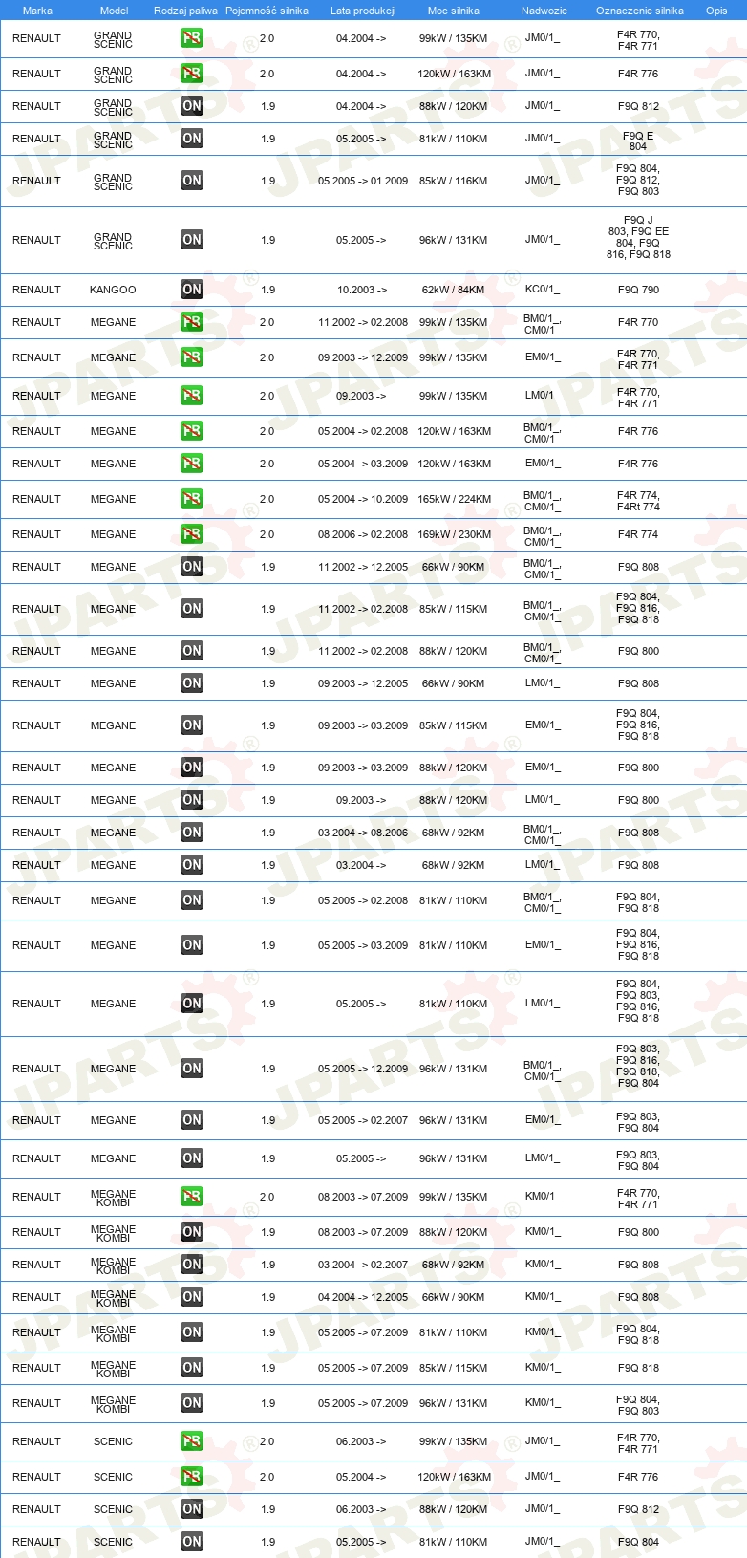This screenshot has height=1558, width=747.
Task: Click diesel icon for Megane Kombi 81kW/110KM
Action: [x=192, y=1332]
